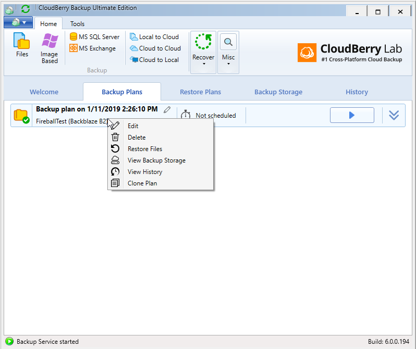Image resolution: width=416 pixels, height=349 pixels.
Task: Click the 'FireballTest (Backblaze B2)' text
Action: (x=72, y=121)
